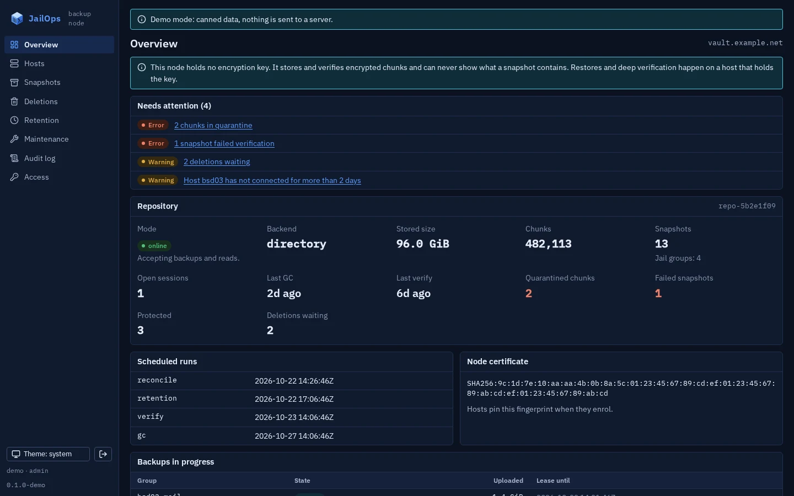
Task: Click the Open sessions value '1'
Action: (141, 293)
